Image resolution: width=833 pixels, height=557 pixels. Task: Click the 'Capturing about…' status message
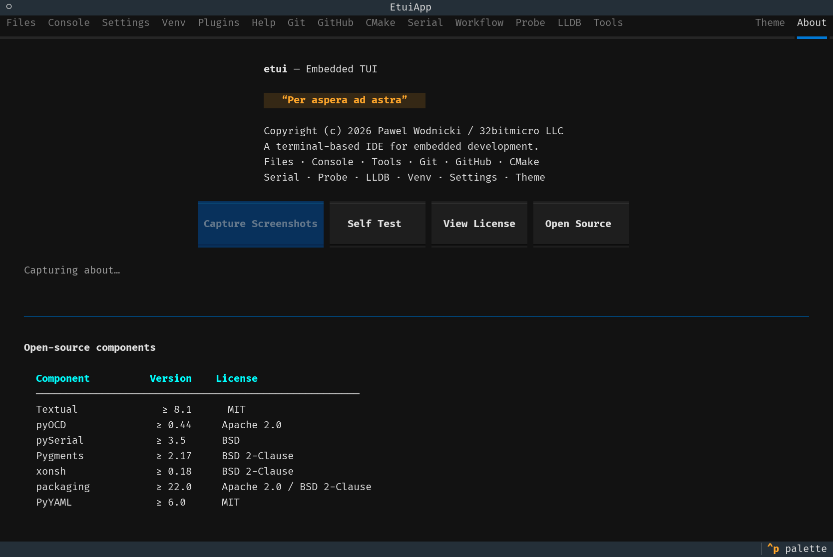(x=72, y=271)
